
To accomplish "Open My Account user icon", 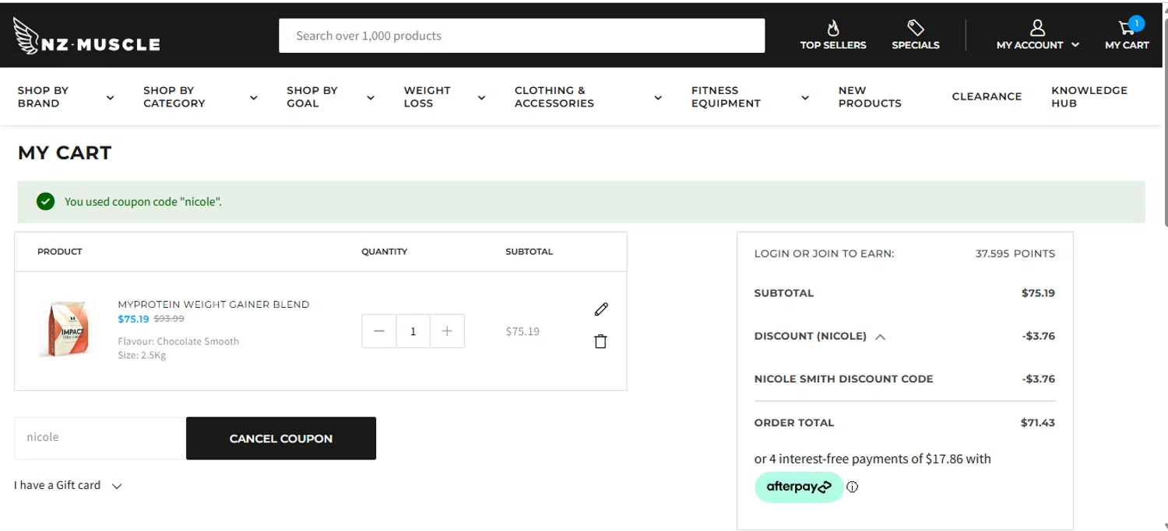I will point(1037,28).
